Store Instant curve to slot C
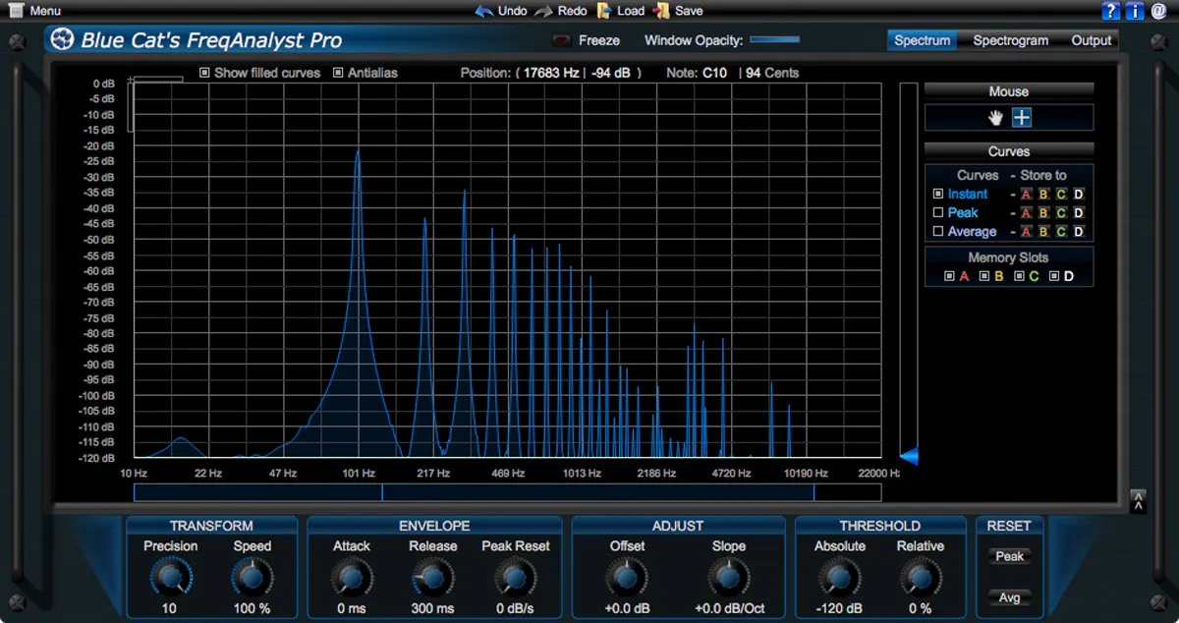1179x623 pixels. [x=1061, y=195]
